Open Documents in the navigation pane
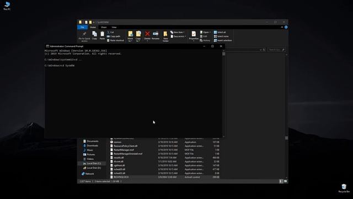This screenshot has height=199, width=353. point(90,142)
